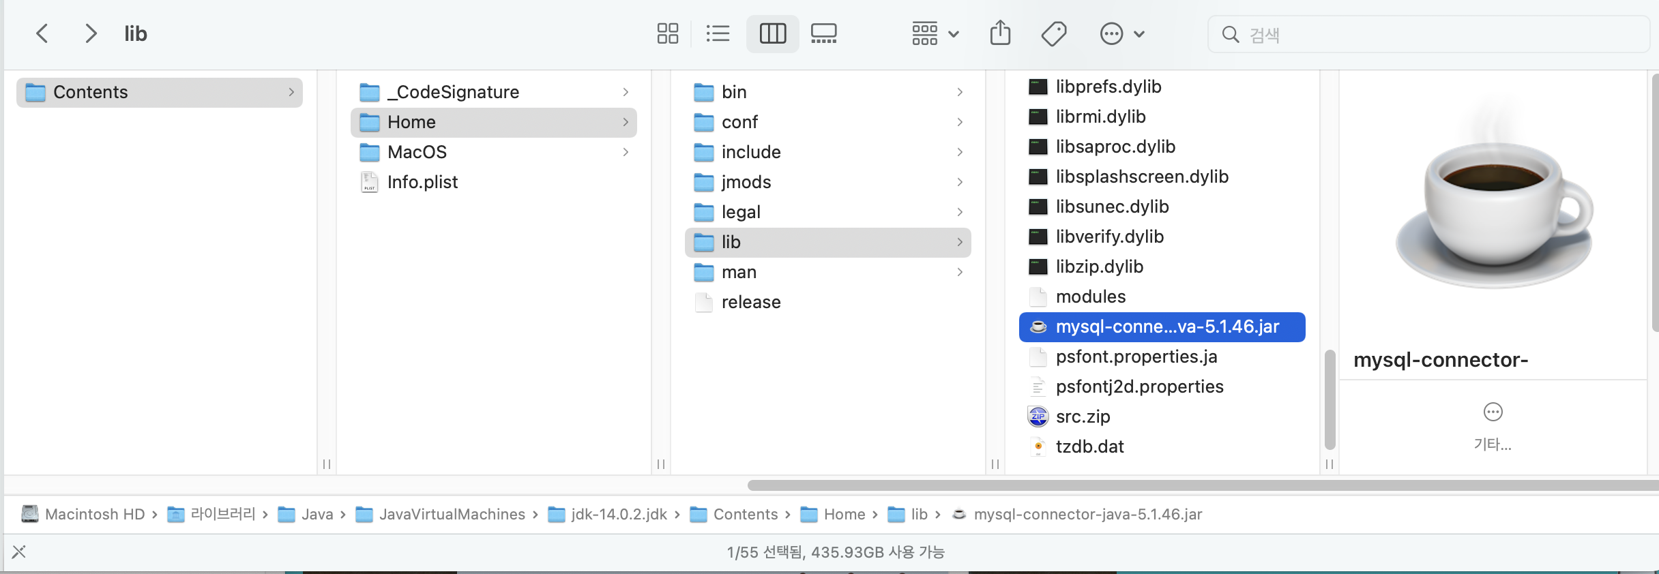Select the Home folder row

pos(494,122)
